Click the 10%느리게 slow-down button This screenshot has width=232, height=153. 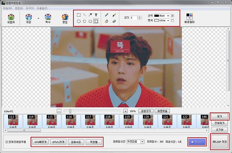click(58, 142)
